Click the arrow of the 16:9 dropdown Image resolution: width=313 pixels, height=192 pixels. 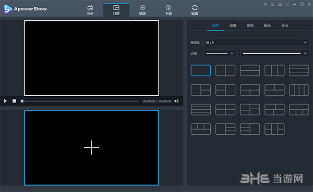pos(305,43)
